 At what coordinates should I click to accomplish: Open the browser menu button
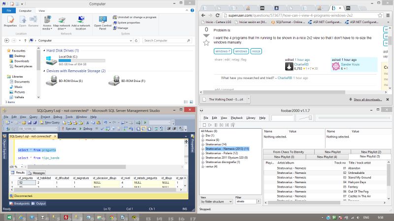click(388, 15)
